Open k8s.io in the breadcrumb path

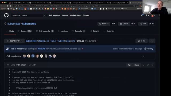point(53,41)
